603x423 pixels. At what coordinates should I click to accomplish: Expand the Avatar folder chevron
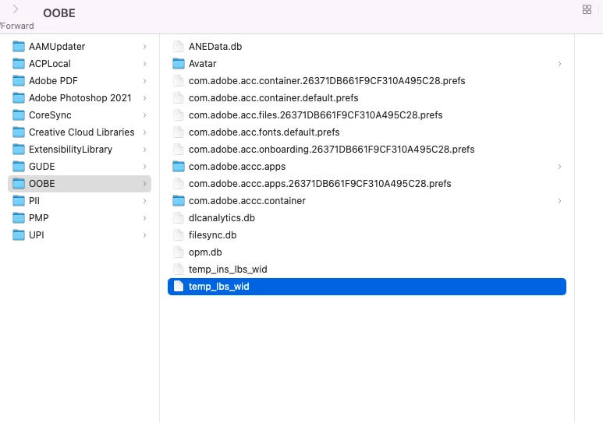click(x=559, y=64)
